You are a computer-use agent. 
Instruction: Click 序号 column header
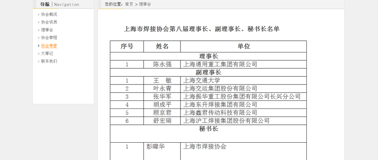[127, 46]
